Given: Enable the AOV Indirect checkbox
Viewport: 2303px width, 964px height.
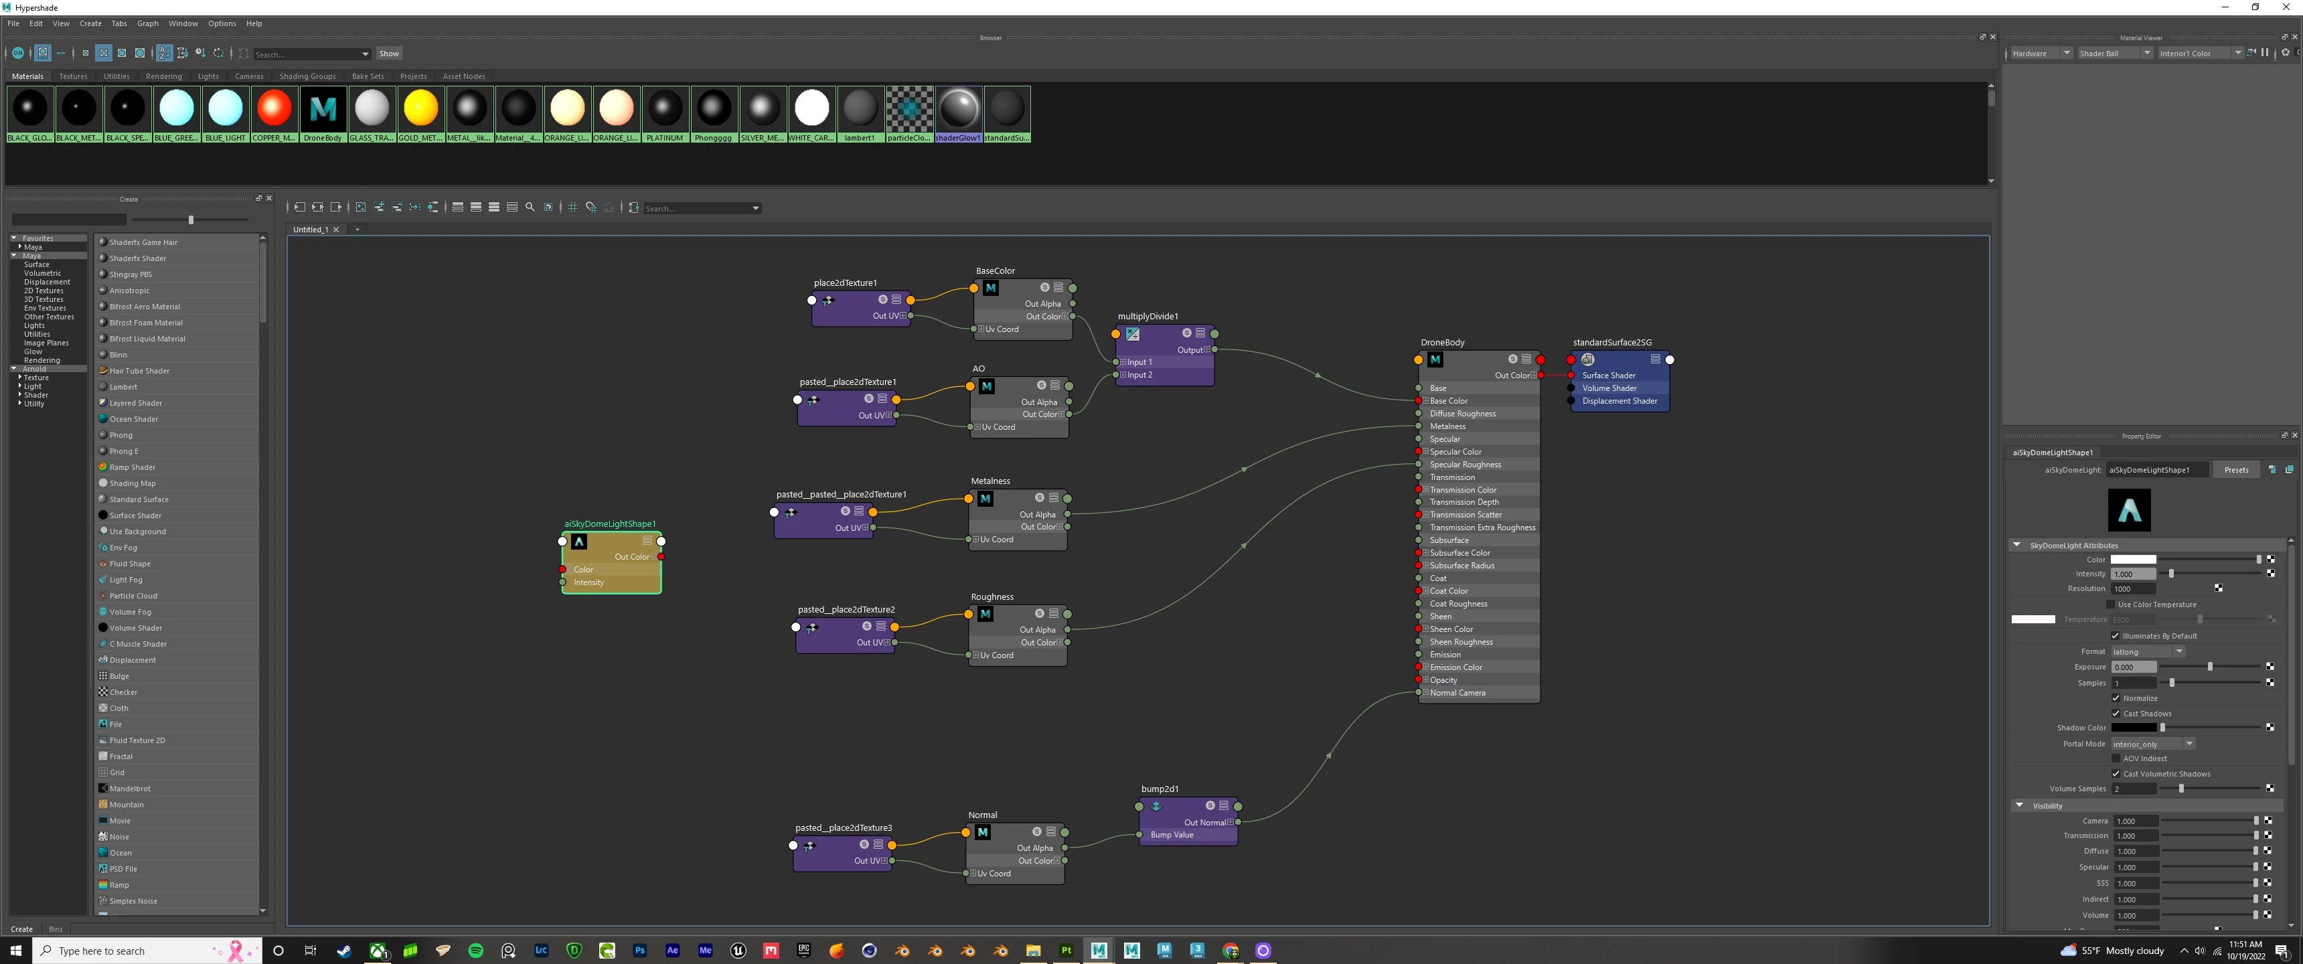Looking at the screenshot, I should pyautogui.click(x=2116, y=758).
